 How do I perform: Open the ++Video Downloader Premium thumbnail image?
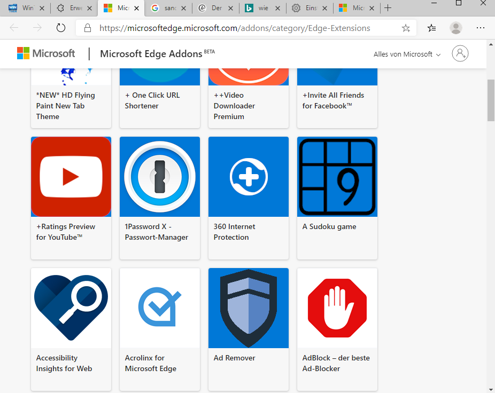click(x=249, y=77)
